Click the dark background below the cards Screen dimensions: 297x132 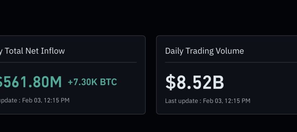pyautogui.click(x=148, y=124)
